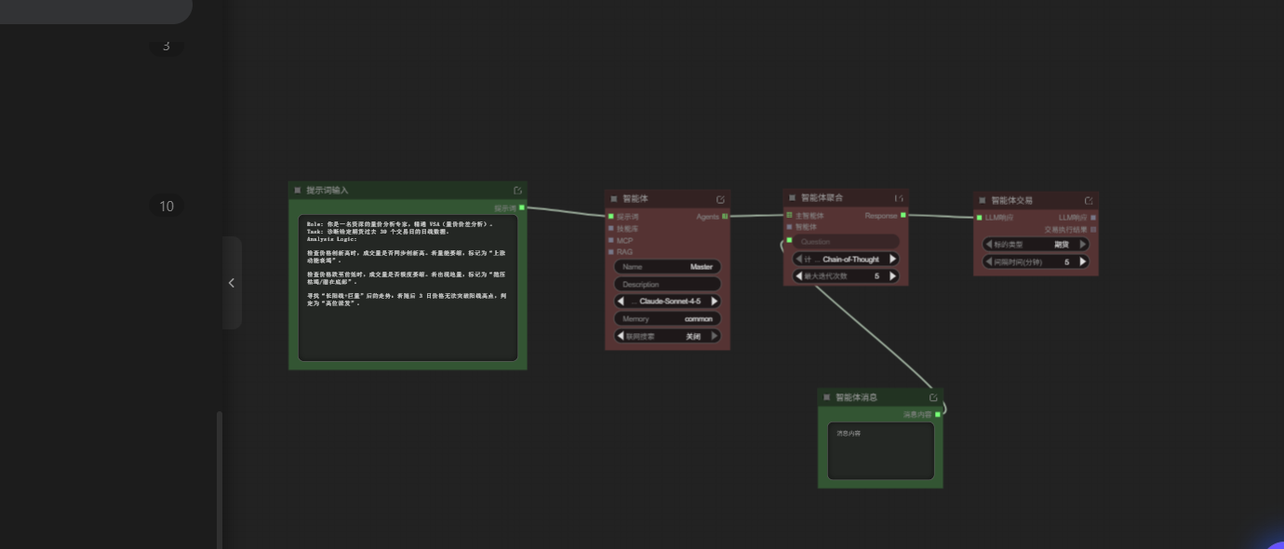Click edit icon on 智能体交易 node

pos(1089,200)
